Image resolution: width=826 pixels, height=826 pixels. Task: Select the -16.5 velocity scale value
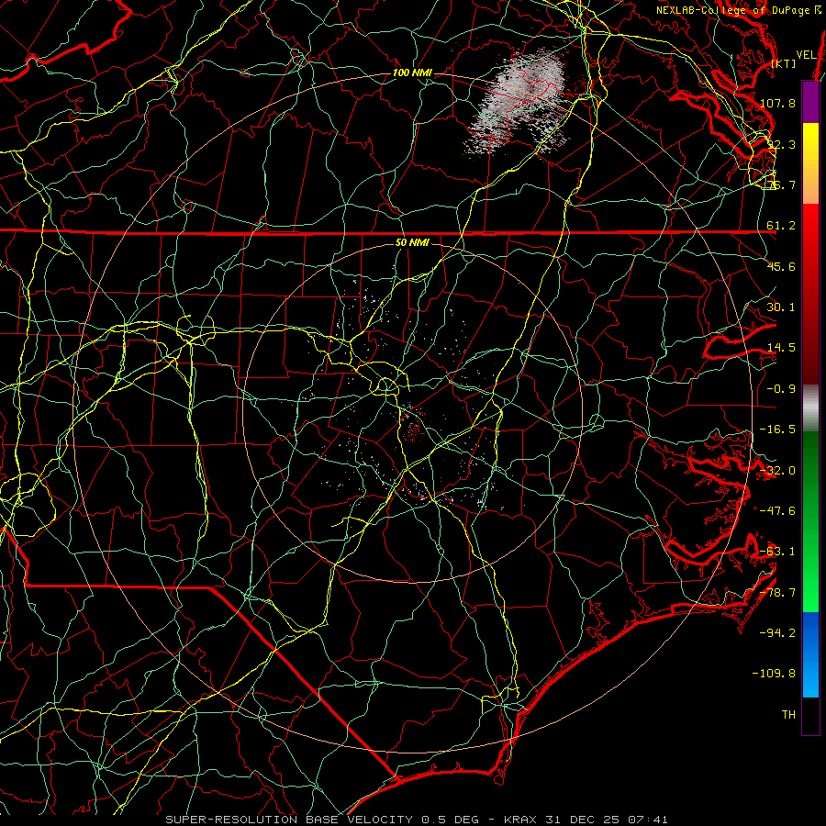tap(777, 430)
